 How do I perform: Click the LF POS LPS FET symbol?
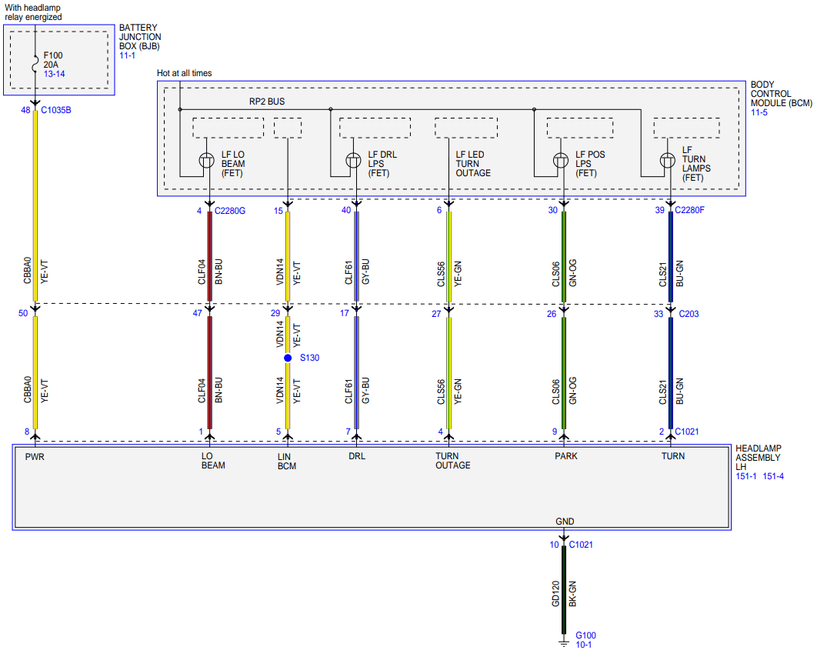pyautogui.click(x=561, y=161)
